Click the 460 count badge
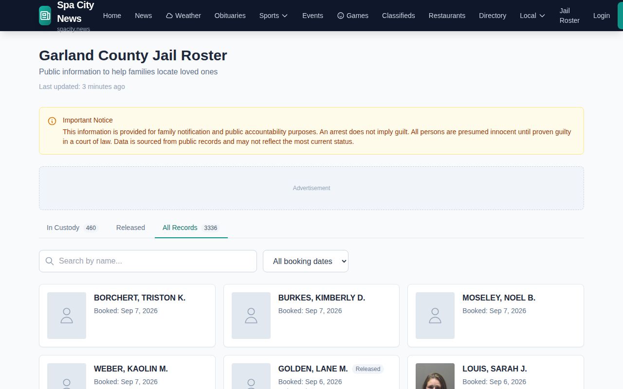This screenshot has width=623, height=389. (x=91, y=228)
